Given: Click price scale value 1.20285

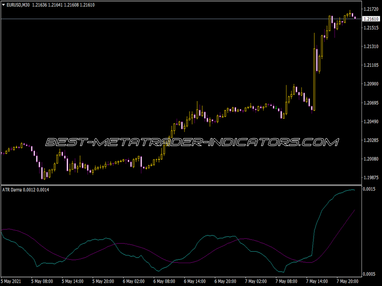Looking at the screenshot, I should pyautogui.click(x=371, y=140).
